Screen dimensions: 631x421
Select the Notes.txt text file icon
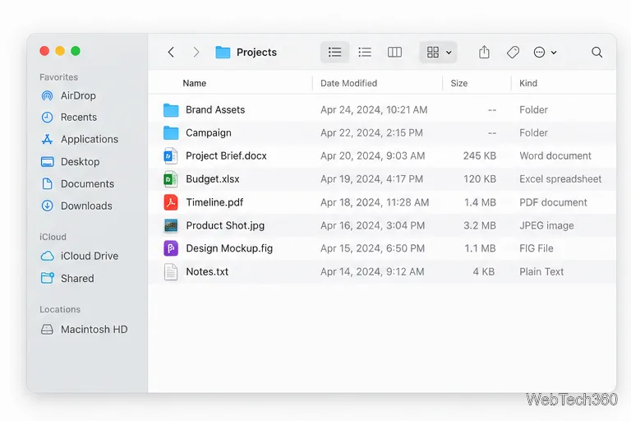[171, 271]
